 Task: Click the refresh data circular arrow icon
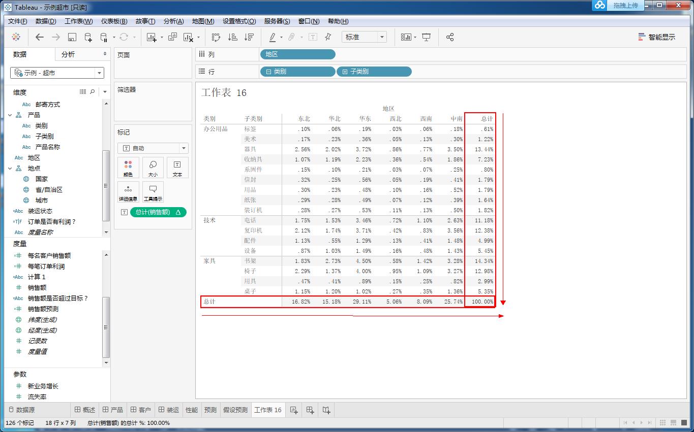click(124, 37)
